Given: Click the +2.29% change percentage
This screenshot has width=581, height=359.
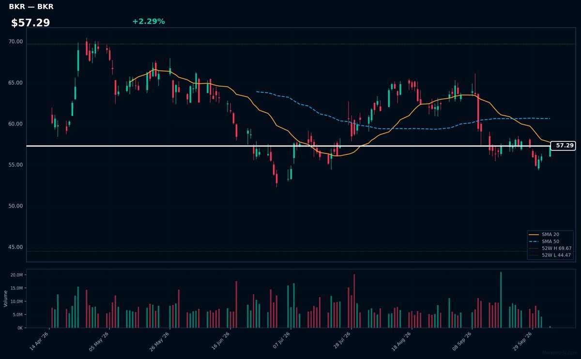Looking at the screenshot, I should tap(148, 22).
